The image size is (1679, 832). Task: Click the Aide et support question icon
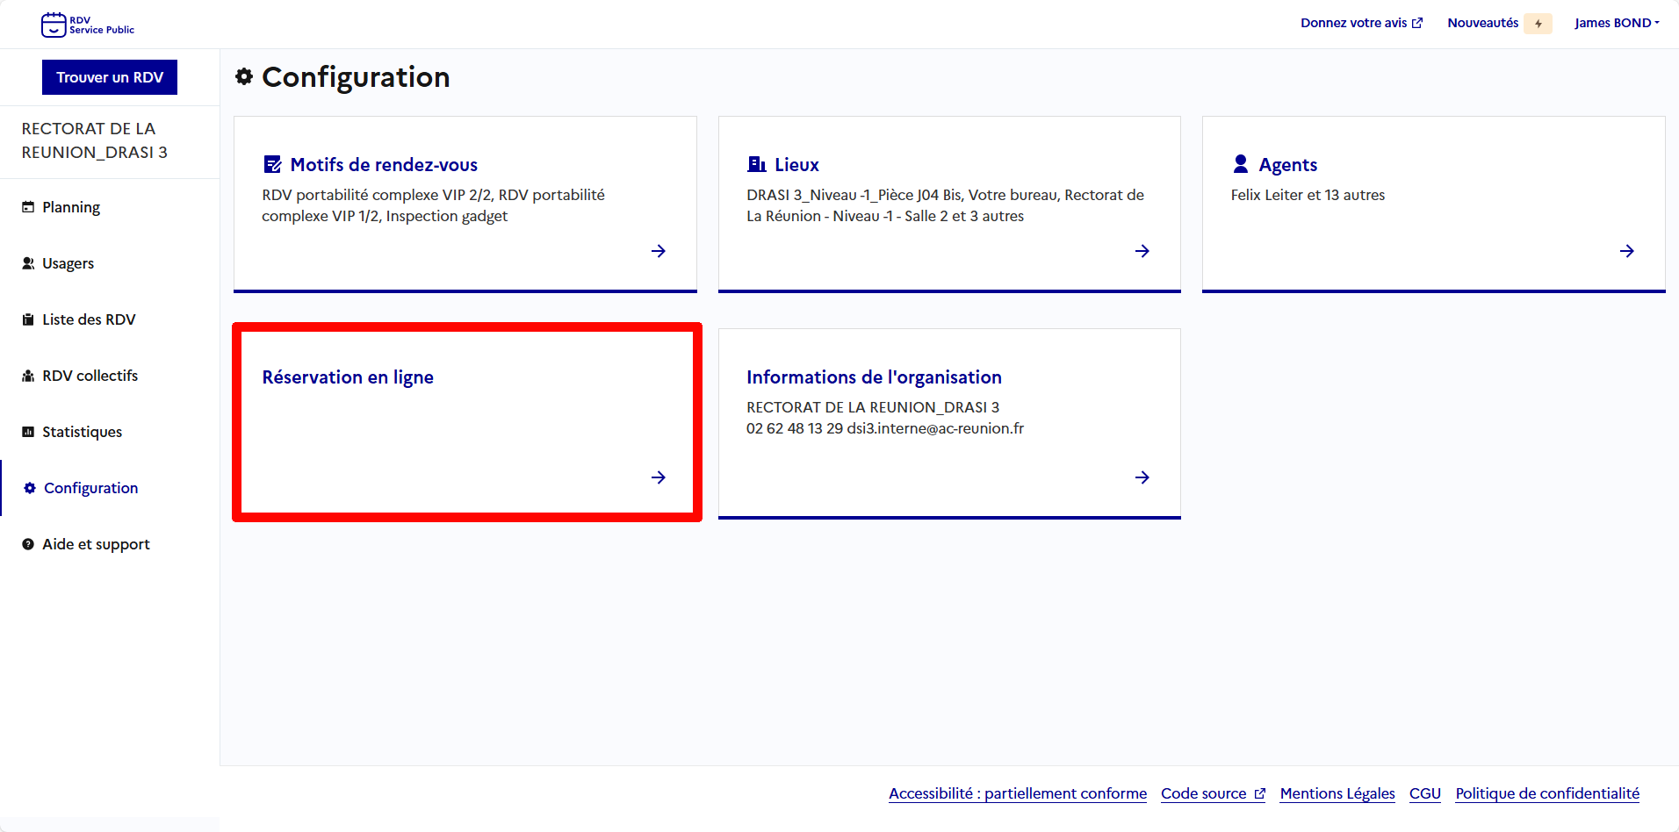point(28,544)
